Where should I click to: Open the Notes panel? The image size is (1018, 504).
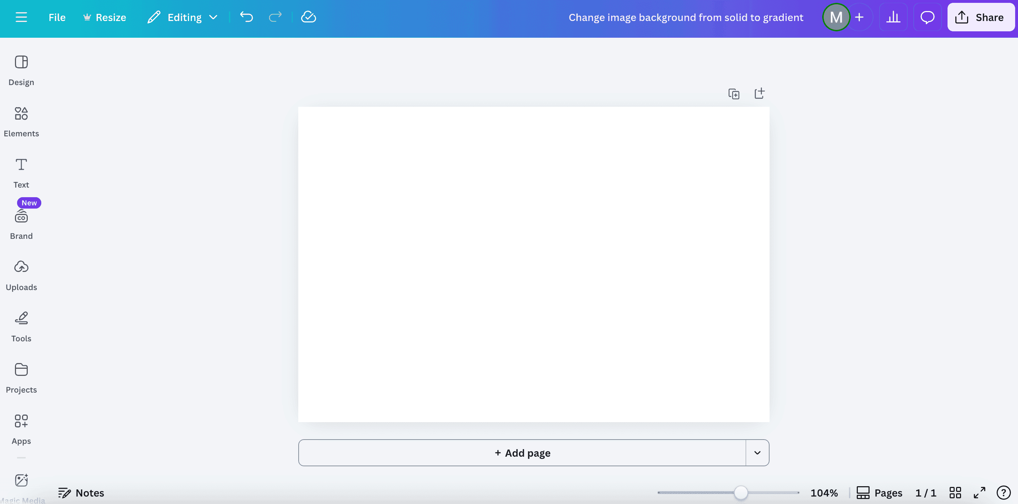[x=81, y=493]
